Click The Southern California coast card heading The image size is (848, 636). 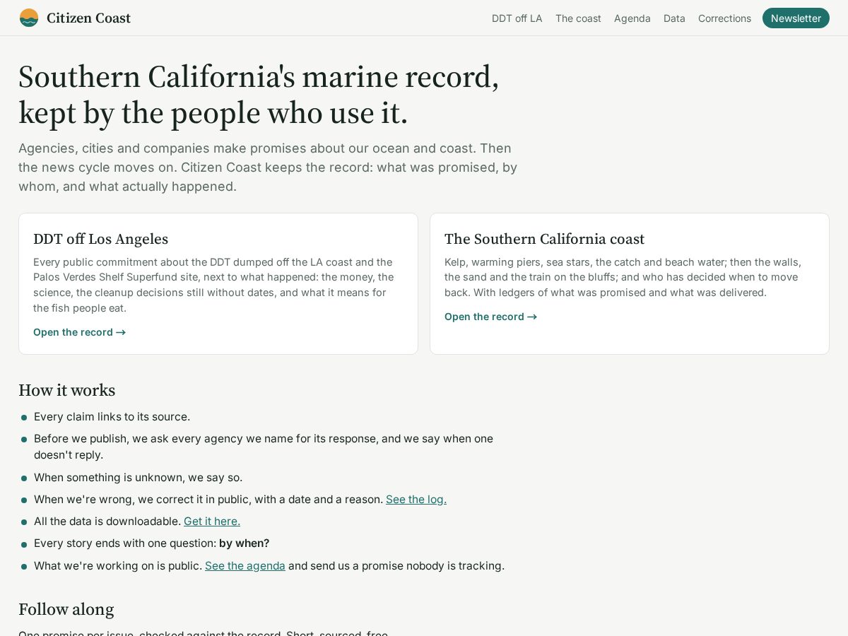(x=544, y=239)
